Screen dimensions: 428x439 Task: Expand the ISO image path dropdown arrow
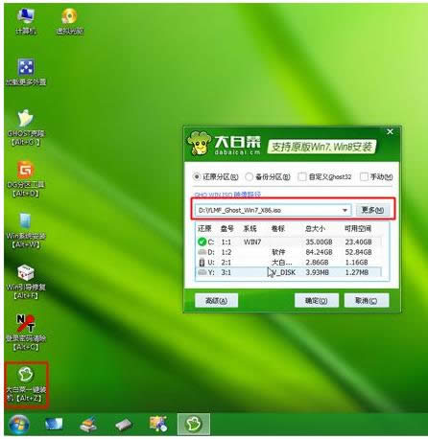click(x=345, y=210)
